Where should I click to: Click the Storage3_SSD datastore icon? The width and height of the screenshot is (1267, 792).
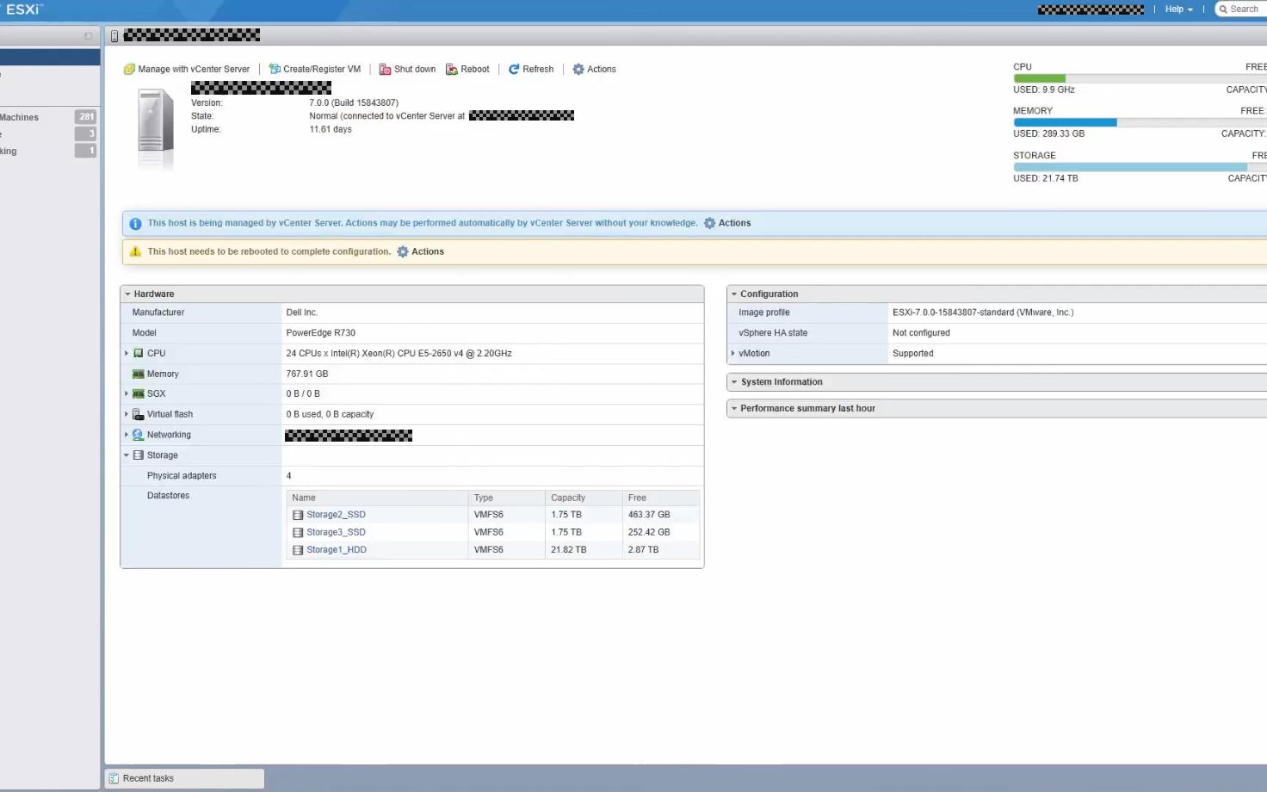click(x=298, y=532)
